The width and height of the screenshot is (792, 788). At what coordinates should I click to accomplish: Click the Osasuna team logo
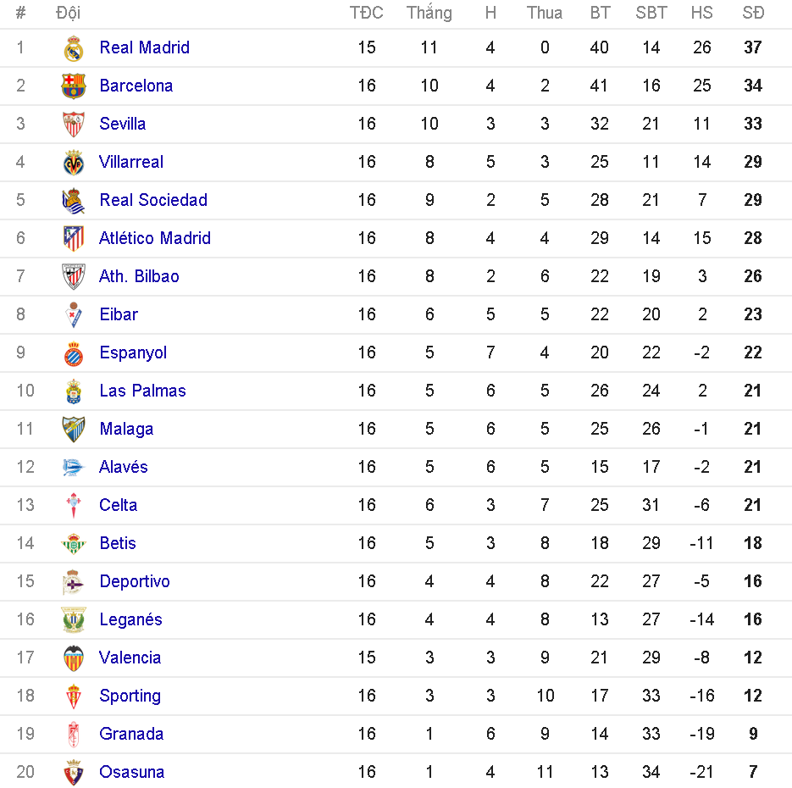click(x=74, y=772)
